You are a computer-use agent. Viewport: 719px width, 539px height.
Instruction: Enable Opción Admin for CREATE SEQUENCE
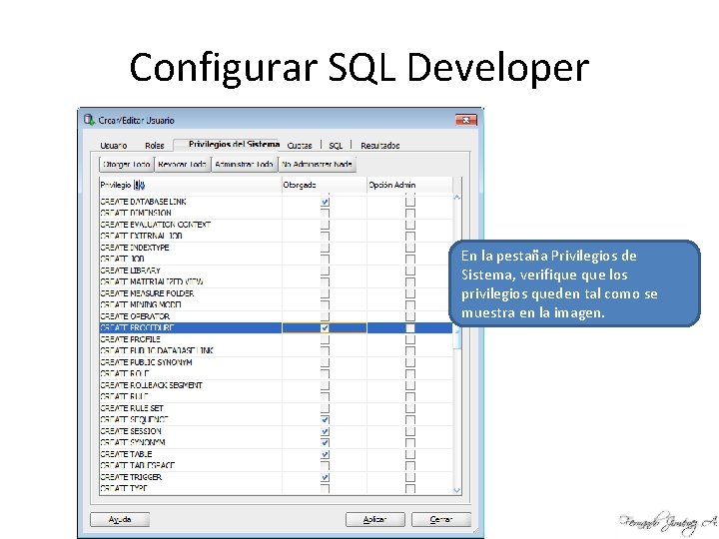coord(410,419)
